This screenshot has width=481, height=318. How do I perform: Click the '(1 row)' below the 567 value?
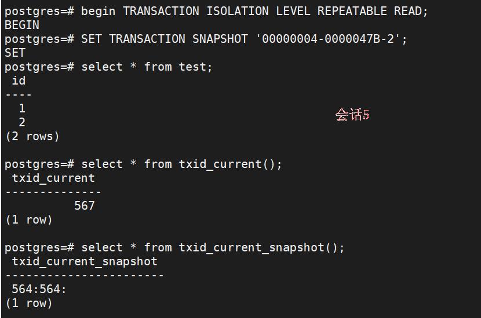point(29,220)
